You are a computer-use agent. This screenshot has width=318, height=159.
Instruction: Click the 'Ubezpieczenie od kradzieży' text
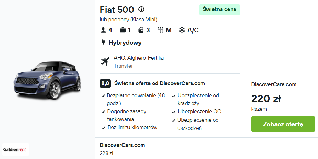click(198, 99)
